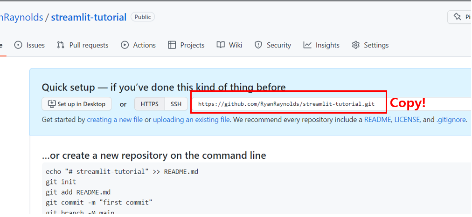Open the streamlit-tutorial repository link
Viewport: 472px width, 217px height.
pos(89,17)
